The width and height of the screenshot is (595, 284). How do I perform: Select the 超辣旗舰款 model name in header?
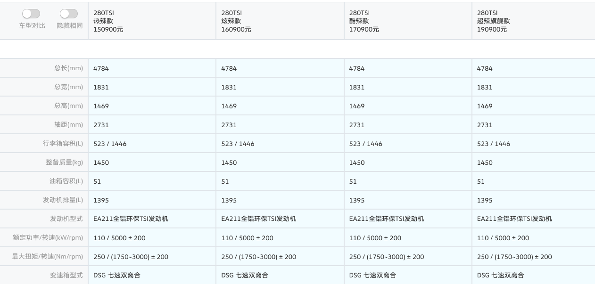click(494, 21)
